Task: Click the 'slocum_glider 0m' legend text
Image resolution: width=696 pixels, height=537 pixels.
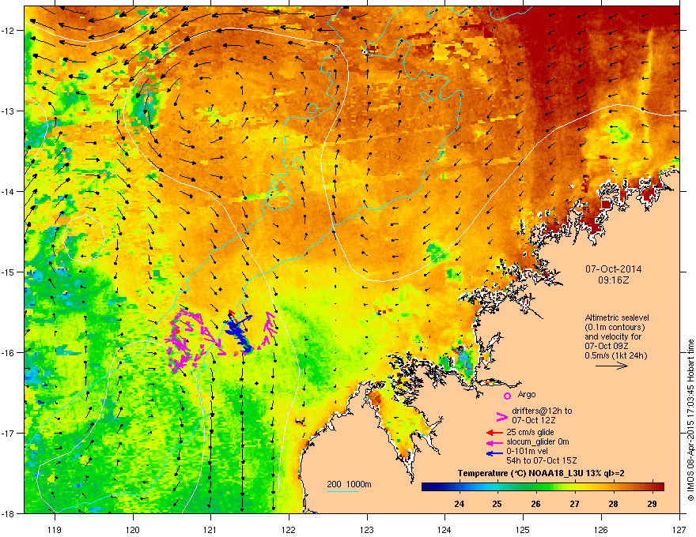Action: click(x=538, y=441)
